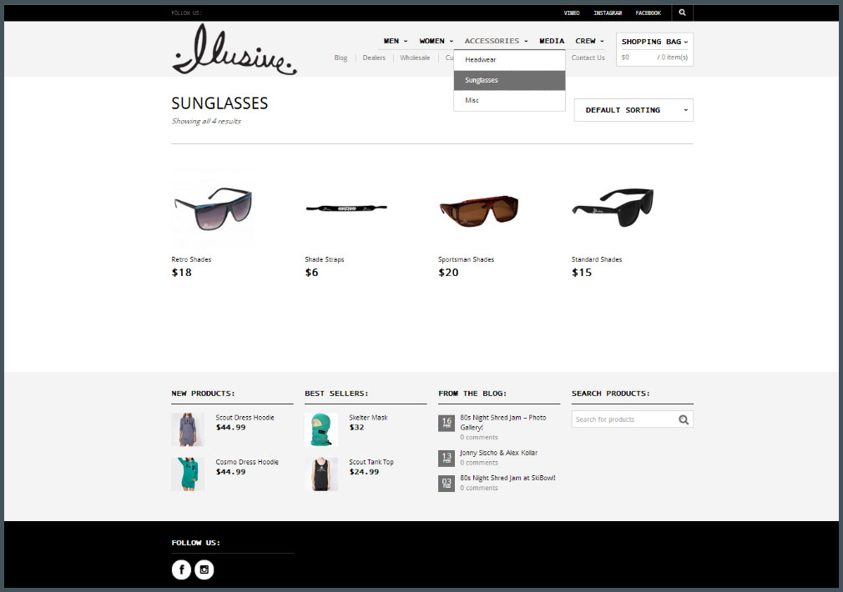The image size is (843, 592).
Task: Open the Vimeo link in top bar
Action: 572,13
